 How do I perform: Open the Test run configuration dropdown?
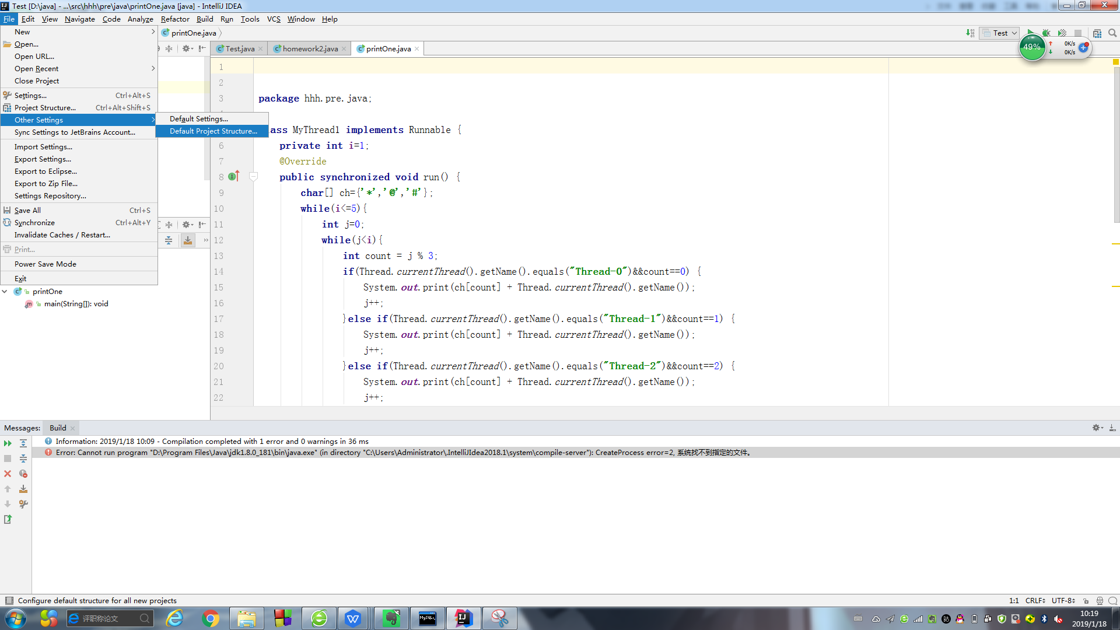(1000, 33)
